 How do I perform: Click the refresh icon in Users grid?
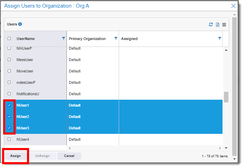coord(211,24)
